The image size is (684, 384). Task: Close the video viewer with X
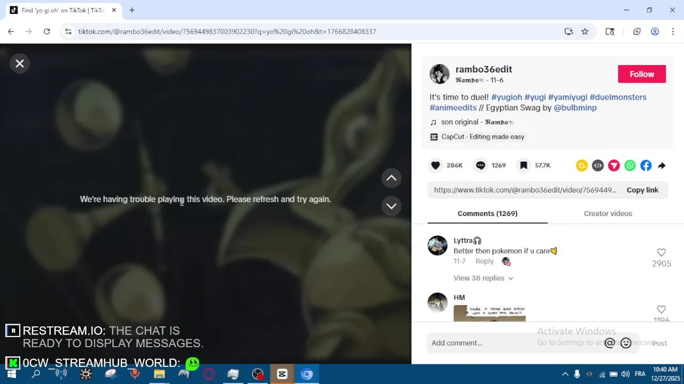(x=20, y=63)
